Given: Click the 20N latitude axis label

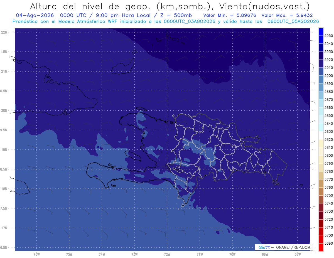Looking at the screenshot, I should [x=4, y=110].
